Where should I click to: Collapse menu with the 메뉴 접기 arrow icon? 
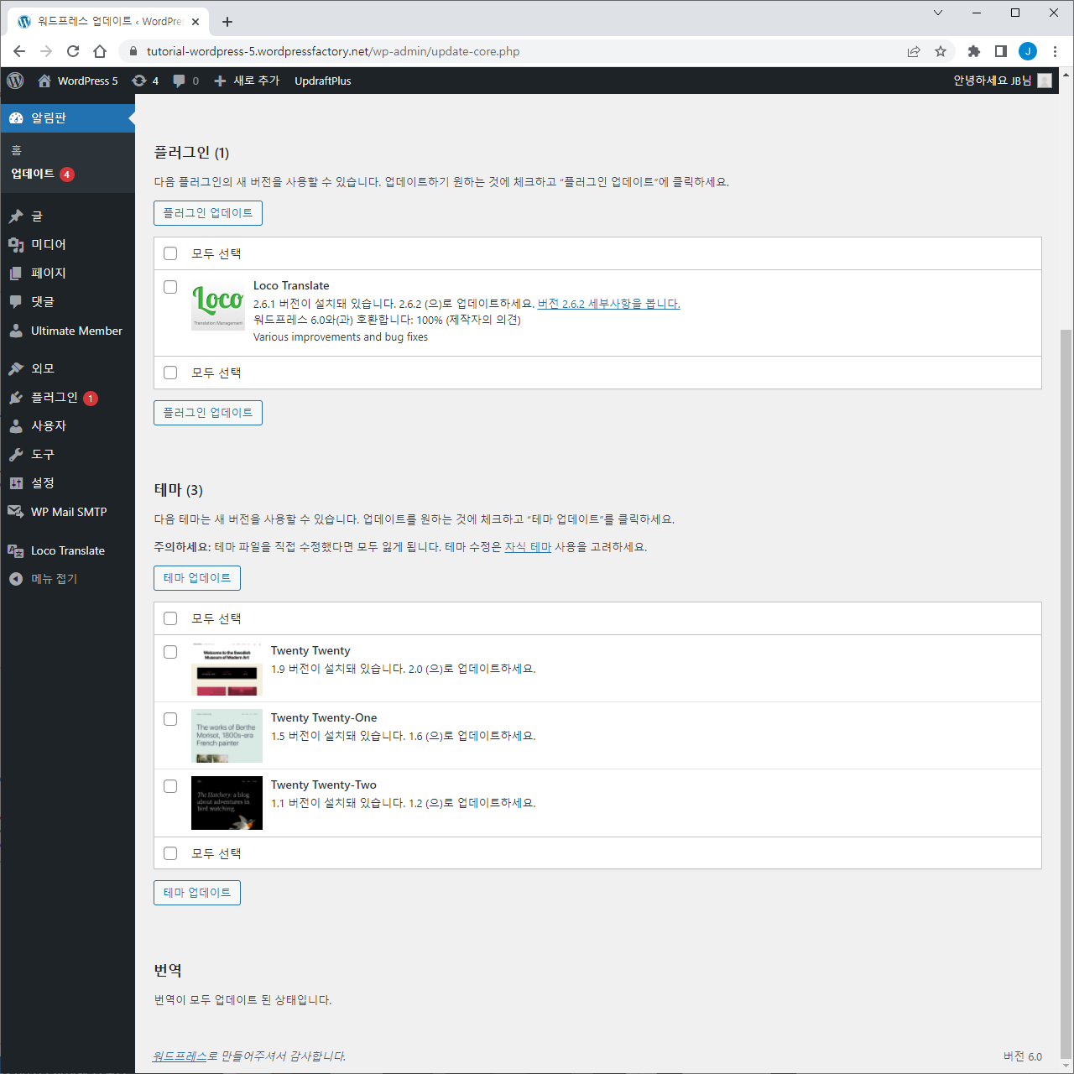coord(16,579)
